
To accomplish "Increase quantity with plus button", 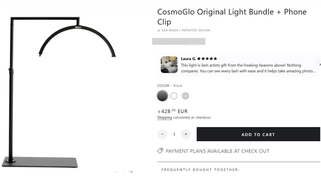I will coord(186,134).
